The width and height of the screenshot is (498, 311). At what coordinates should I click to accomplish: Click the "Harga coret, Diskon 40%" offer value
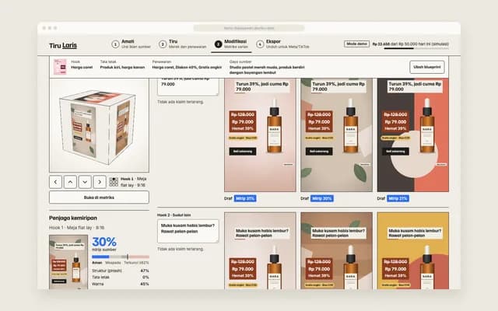pos(187,68)
